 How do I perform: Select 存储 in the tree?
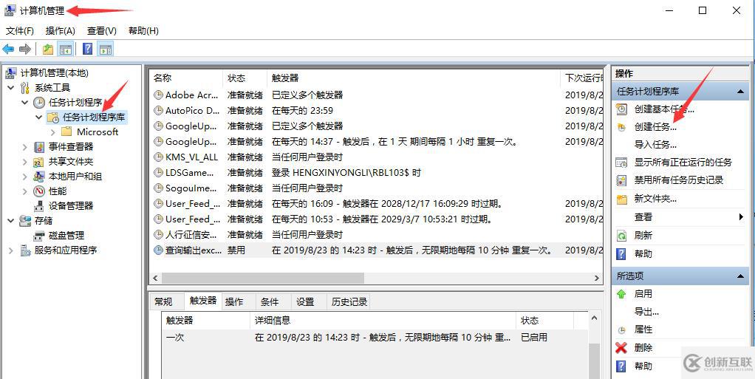(44, 221)
